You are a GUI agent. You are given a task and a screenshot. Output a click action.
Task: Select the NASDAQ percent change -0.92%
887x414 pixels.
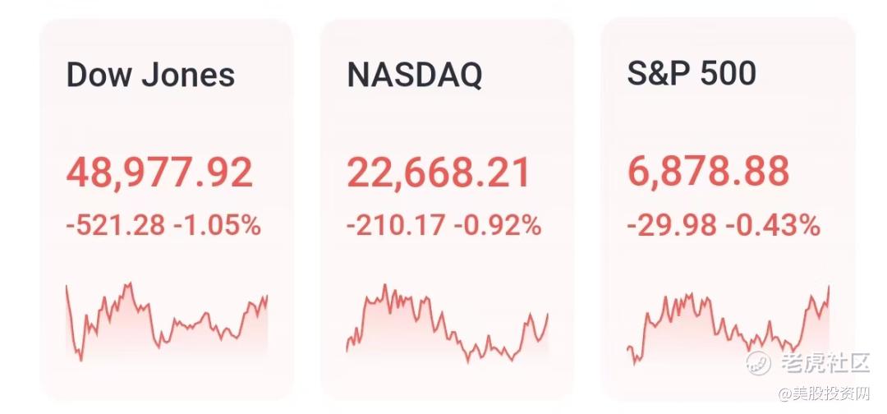498,225
